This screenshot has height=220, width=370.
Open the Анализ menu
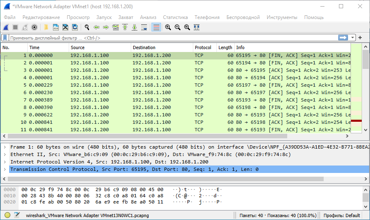148,17
